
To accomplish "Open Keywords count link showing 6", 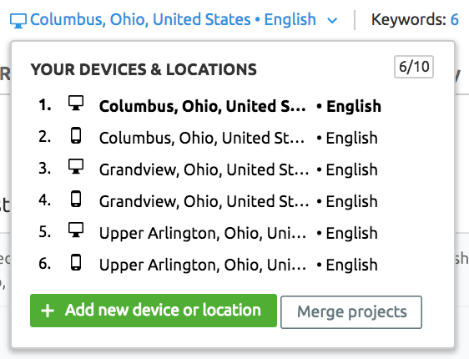I will 415,20.
